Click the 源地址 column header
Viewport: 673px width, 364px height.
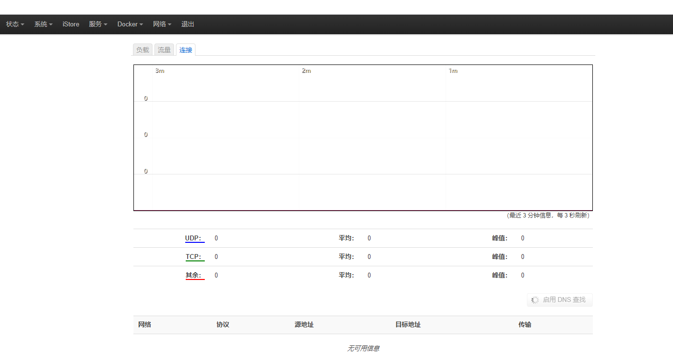[304, 325]
